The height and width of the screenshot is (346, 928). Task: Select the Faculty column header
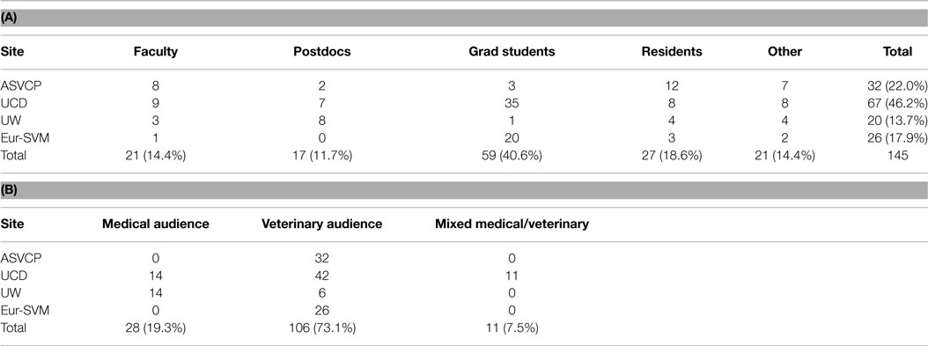click(x=156, y=51)
